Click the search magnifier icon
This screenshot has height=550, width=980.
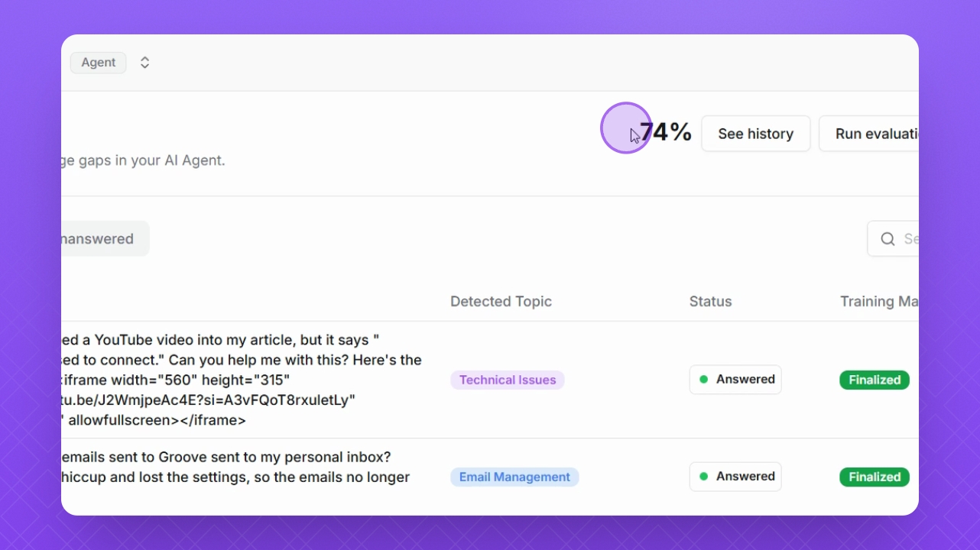coord(888,239)
